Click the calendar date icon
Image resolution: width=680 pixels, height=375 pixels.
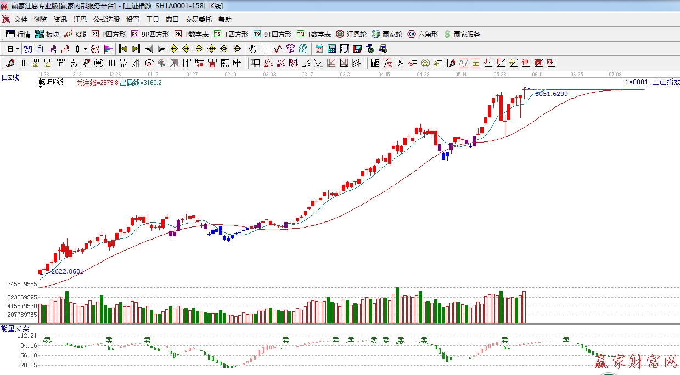point(319,49)
